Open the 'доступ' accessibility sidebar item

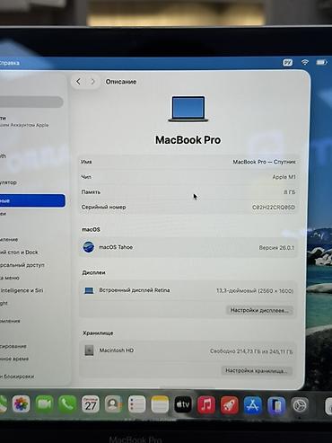pyautogui.click(x=22, y=265)
